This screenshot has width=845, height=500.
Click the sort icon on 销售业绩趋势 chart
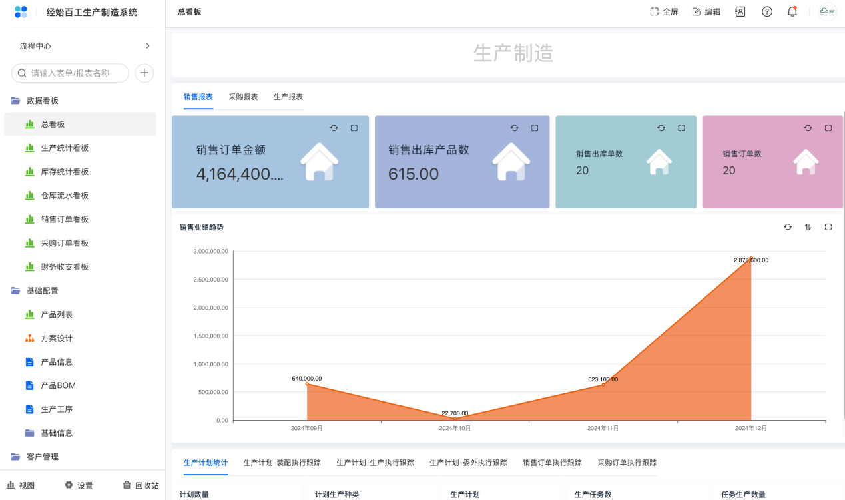[x=808, y=227]
